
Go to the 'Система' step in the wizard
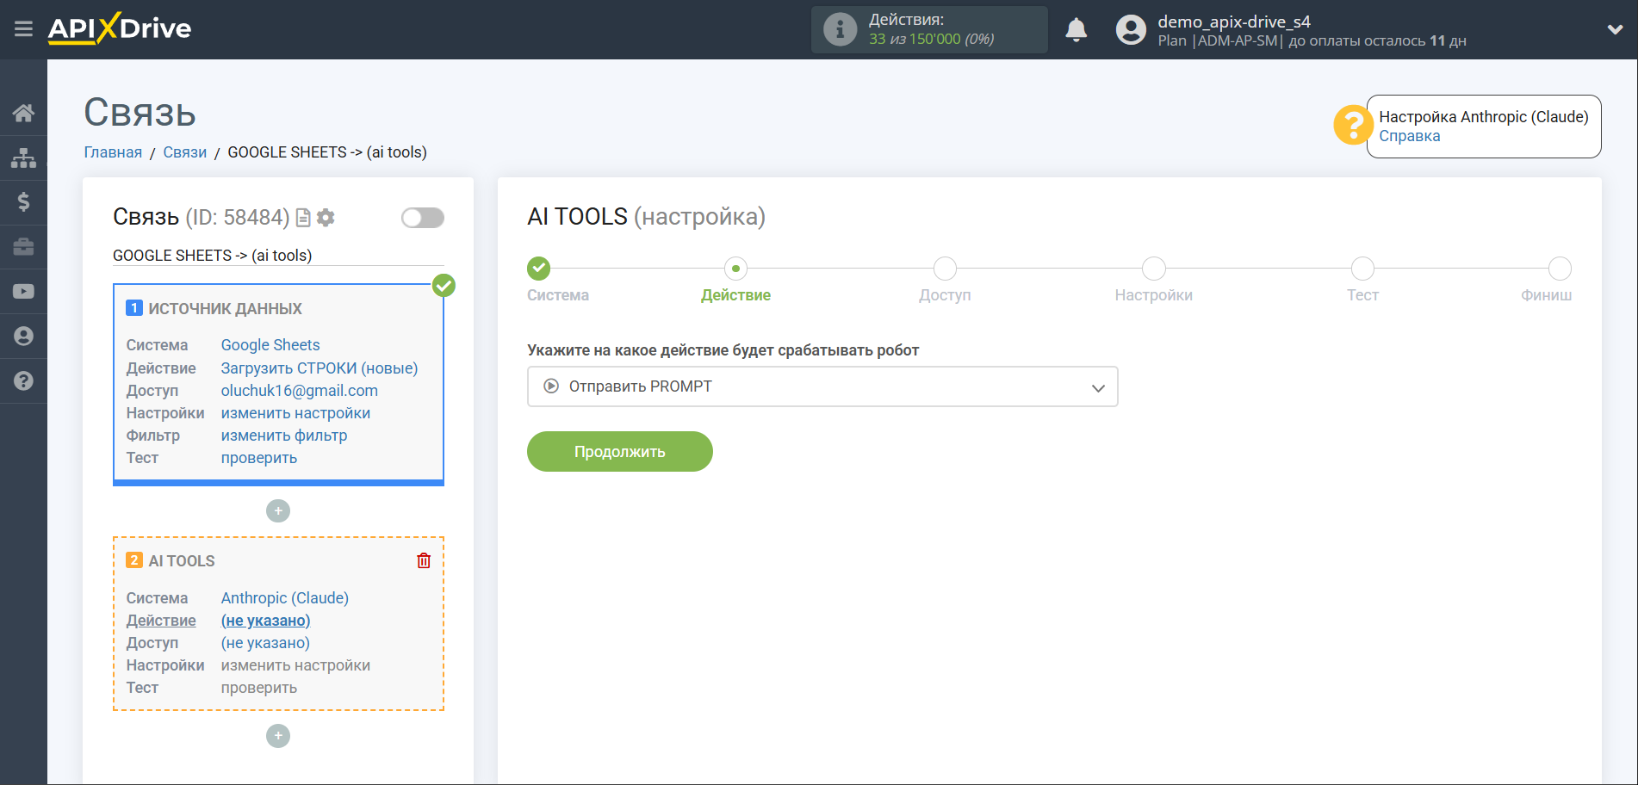pyautogui.click(x=539, y=269)
